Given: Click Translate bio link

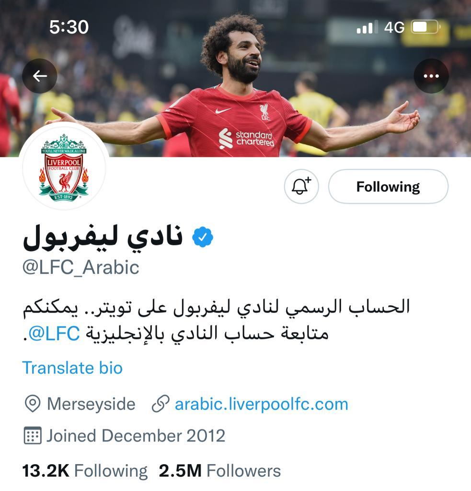Looking at the screenshot, I should pyautogui.click(x=72, y=368).
